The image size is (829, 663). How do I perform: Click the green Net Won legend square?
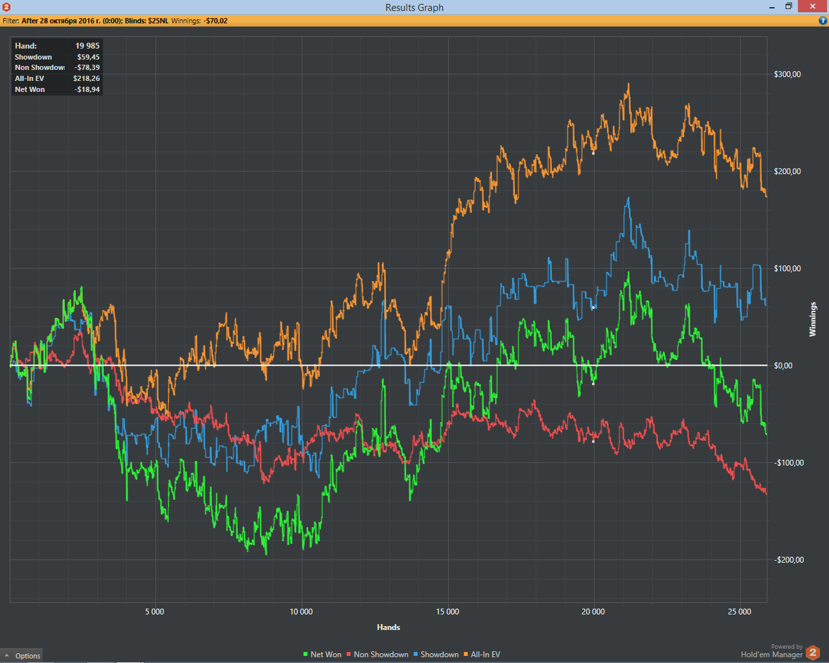(306, 655)
